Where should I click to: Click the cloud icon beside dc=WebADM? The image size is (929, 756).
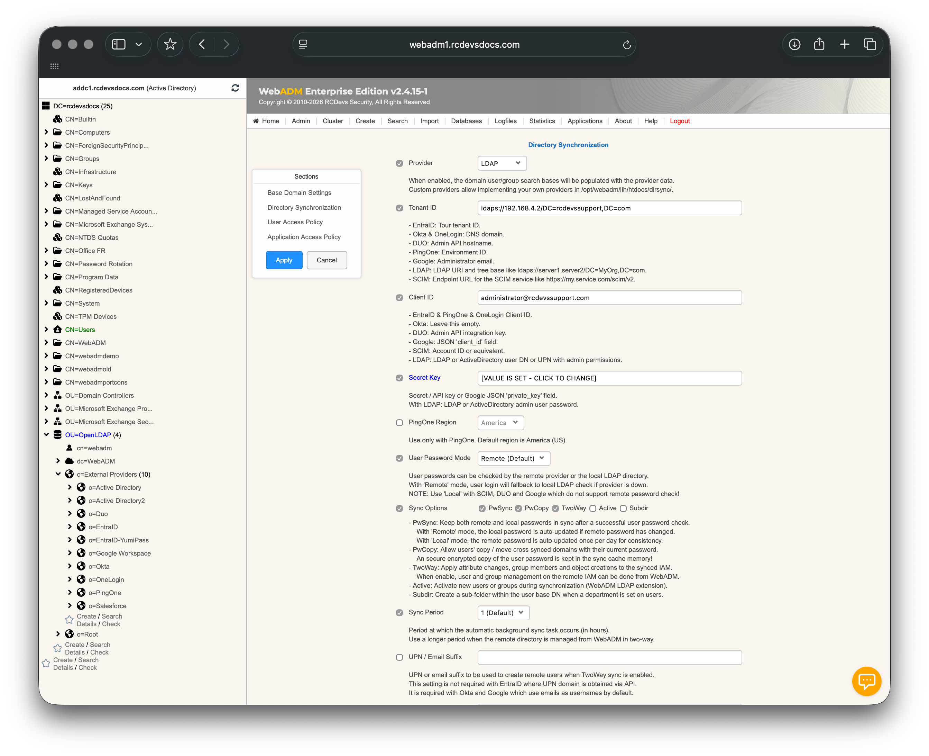tap(70, 461)
